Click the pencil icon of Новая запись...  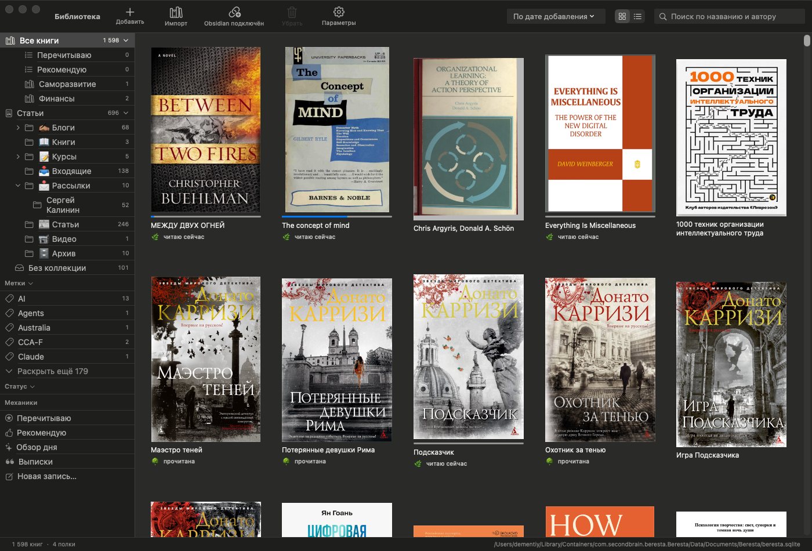coord(9,476)
